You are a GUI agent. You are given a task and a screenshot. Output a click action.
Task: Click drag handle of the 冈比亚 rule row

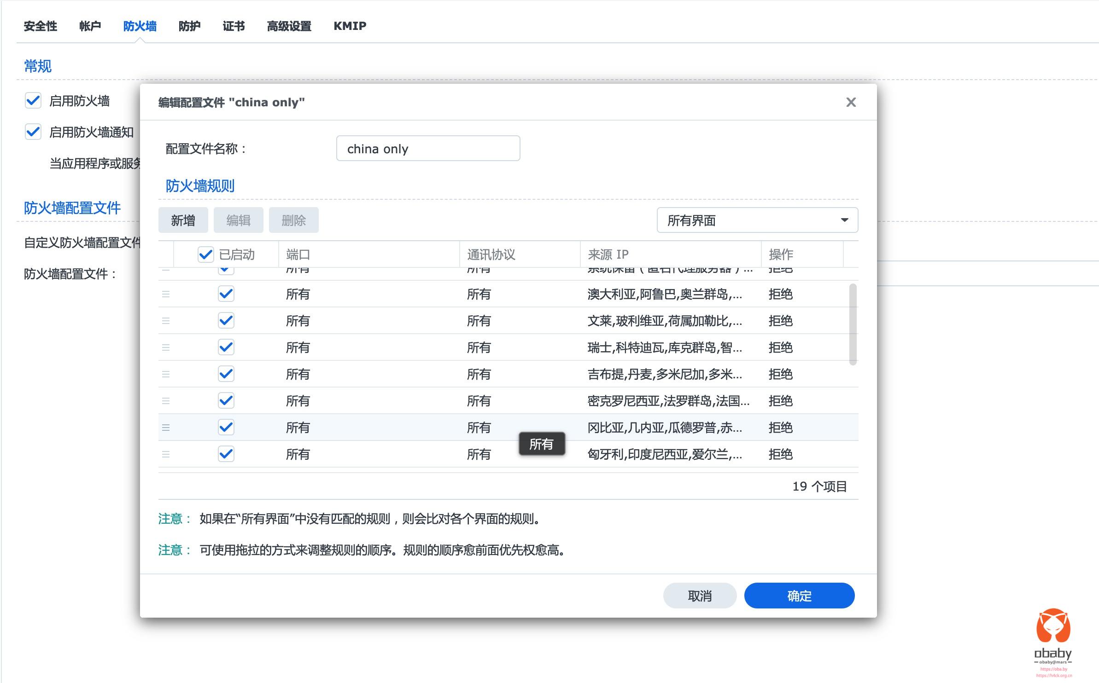(166, 427)
